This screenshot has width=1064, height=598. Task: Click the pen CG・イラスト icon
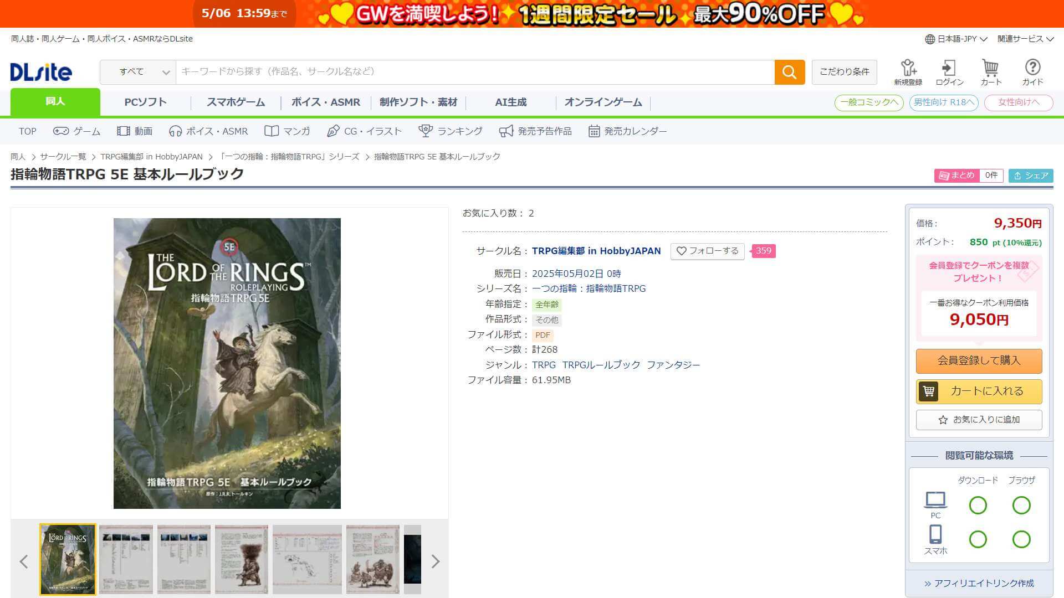[x=333, y=131]
